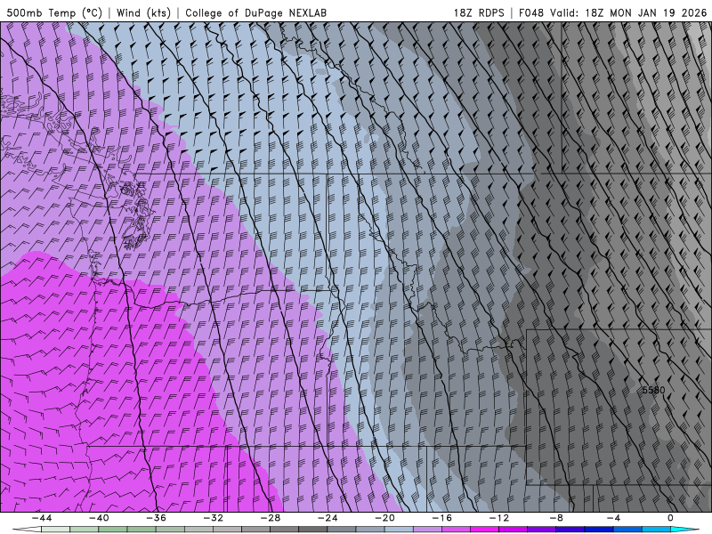The width and height of the screenshot is (712, 534).
Task: Click the -24 colorbar tick label
Action: [328, 518]
